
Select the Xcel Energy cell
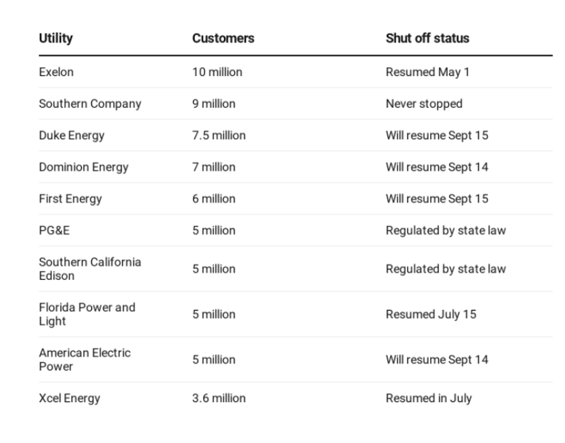tap(69, 399)
